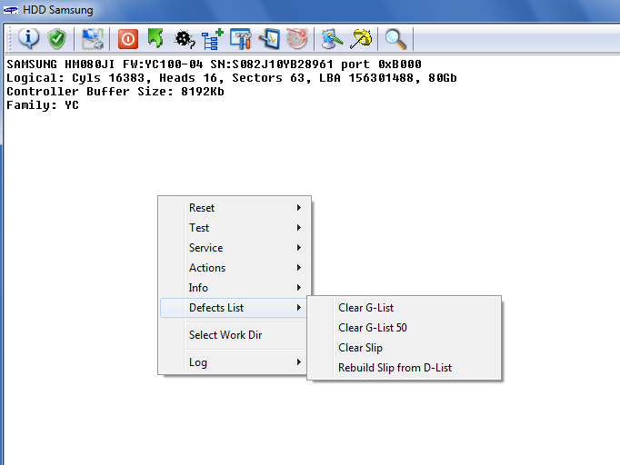This screenshot has height=465, width=620.
Task: Click the blue info bubble toolbar icon
Action: click(x=28, y=39)
